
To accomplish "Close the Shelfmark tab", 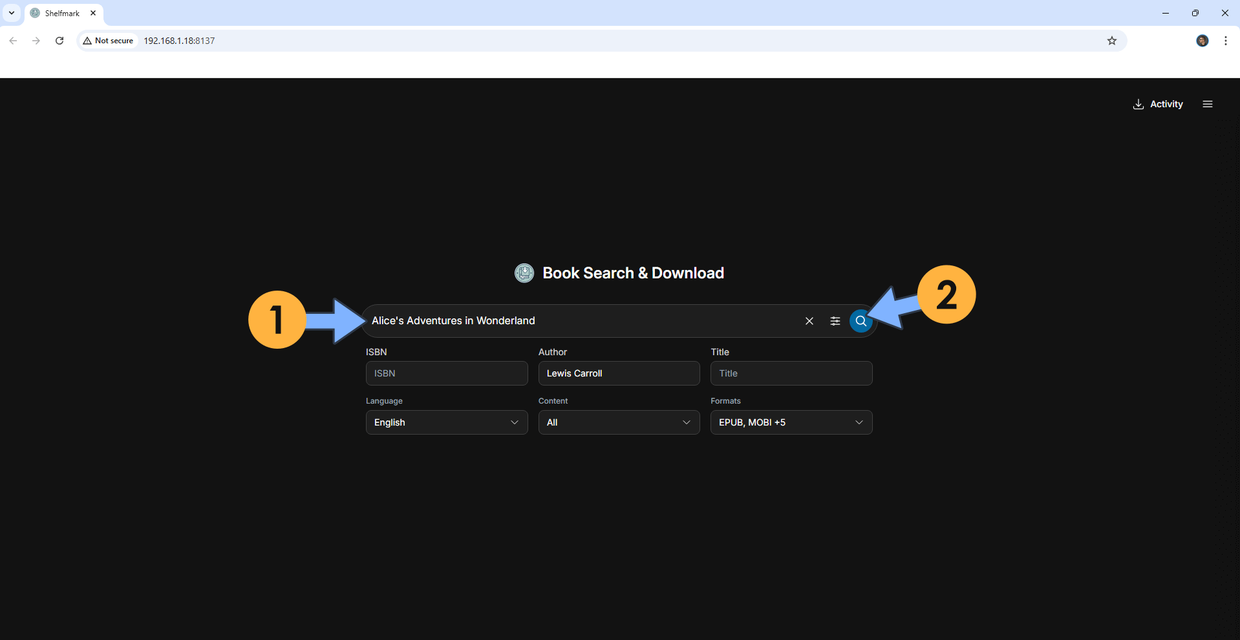I will (x=93, y=13).
